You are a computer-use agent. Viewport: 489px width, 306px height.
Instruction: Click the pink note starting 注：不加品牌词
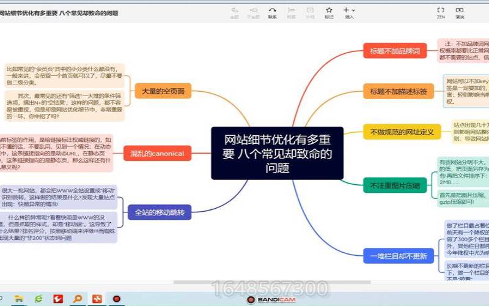(x=463, y=51)
